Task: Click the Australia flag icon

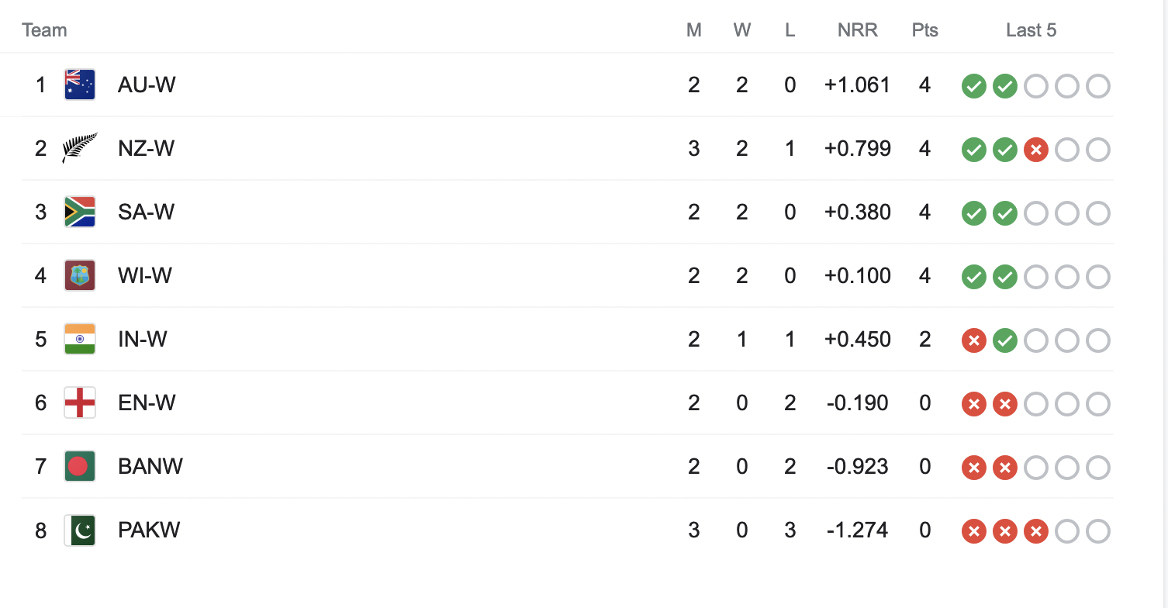Action: pyautogui.click(x=80, y=85)
